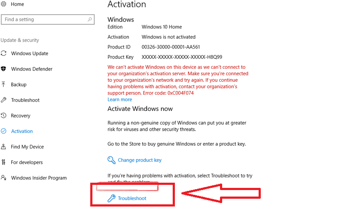Click the Windows Defender shield icon
348x213 pixels.
click(3, 69)
